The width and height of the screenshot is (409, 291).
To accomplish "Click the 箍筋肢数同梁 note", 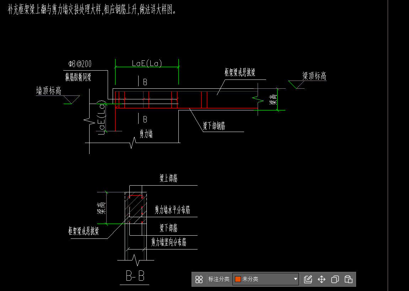I will coord(78,77).
